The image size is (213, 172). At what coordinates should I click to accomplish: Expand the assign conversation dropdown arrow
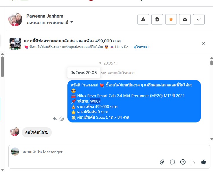click(x=72, y=22)
